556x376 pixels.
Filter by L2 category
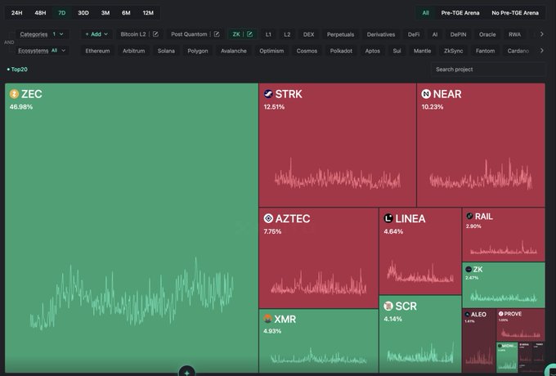coord(287,34)
